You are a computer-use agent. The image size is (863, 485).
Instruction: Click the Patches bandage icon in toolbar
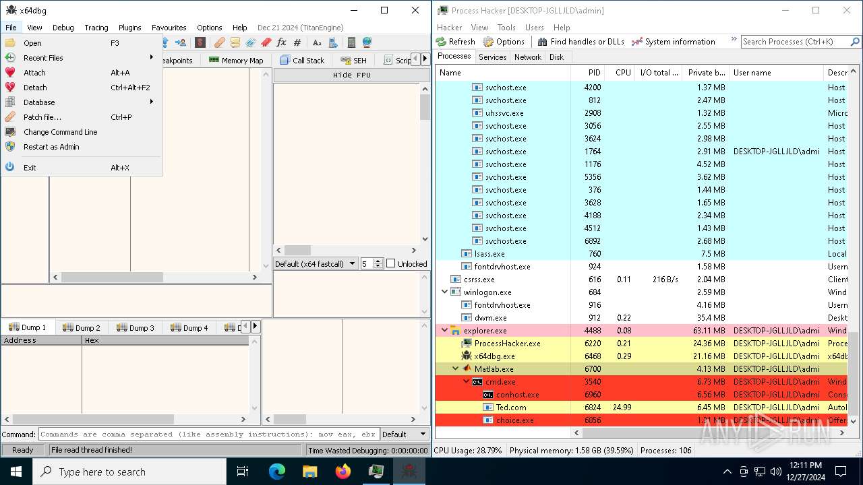(x=220, y=42)
